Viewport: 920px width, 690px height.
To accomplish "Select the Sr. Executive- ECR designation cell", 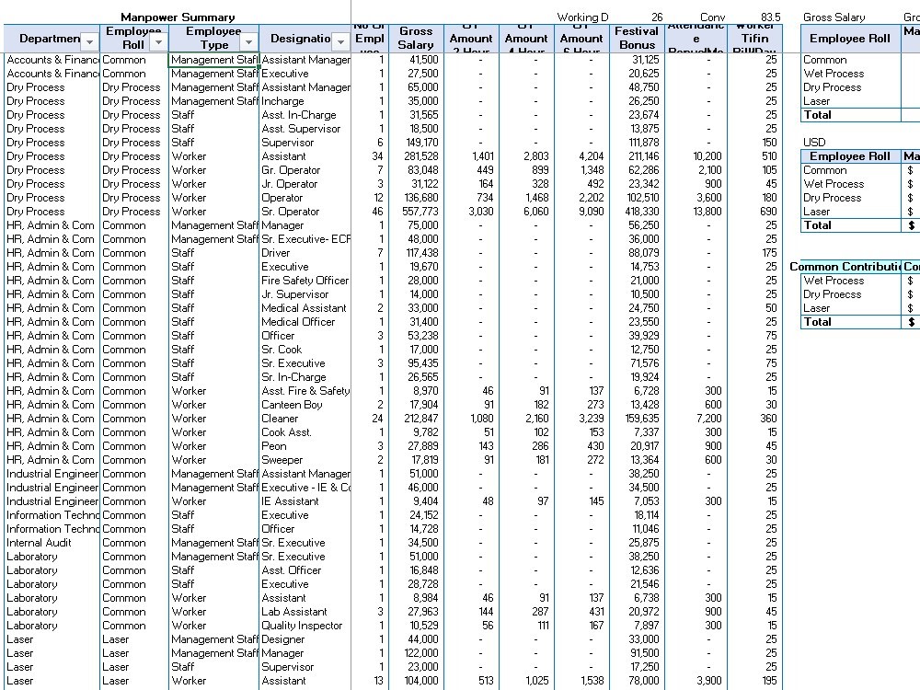I will (x=305, y=239).
